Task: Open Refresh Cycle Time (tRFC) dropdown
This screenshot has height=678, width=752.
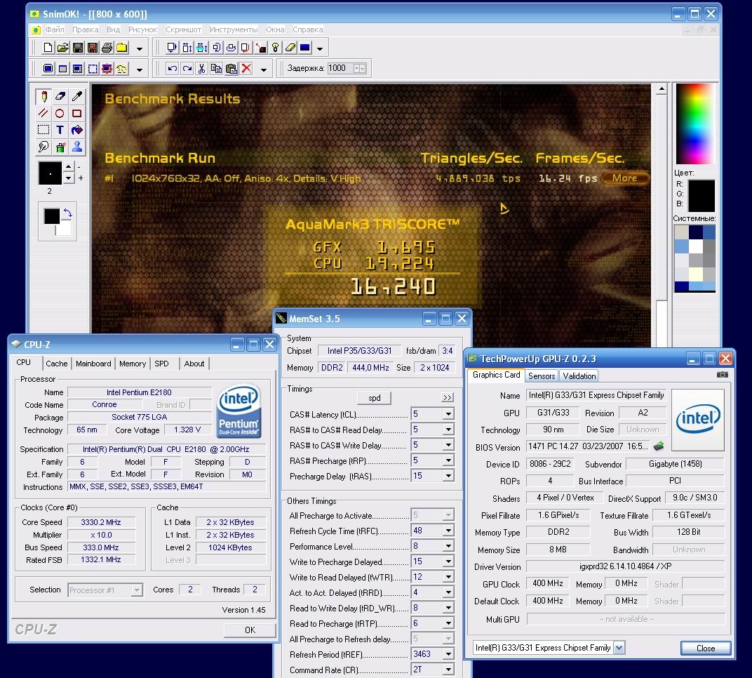Action: [448, 530]
